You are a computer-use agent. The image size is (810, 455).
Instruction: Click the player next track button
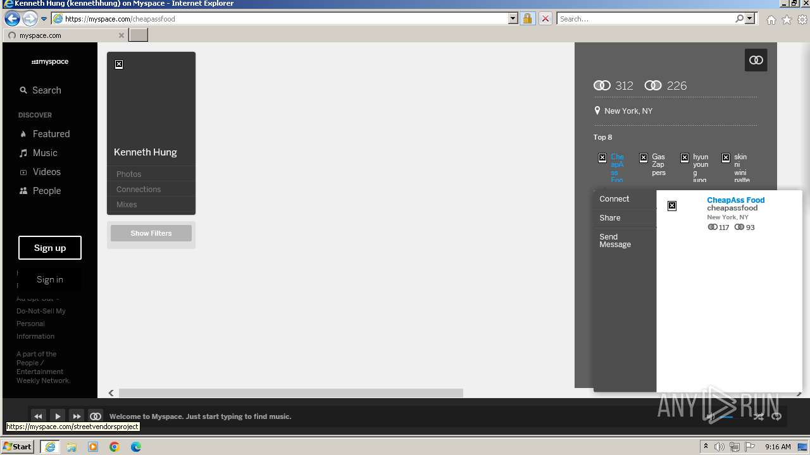77,416
